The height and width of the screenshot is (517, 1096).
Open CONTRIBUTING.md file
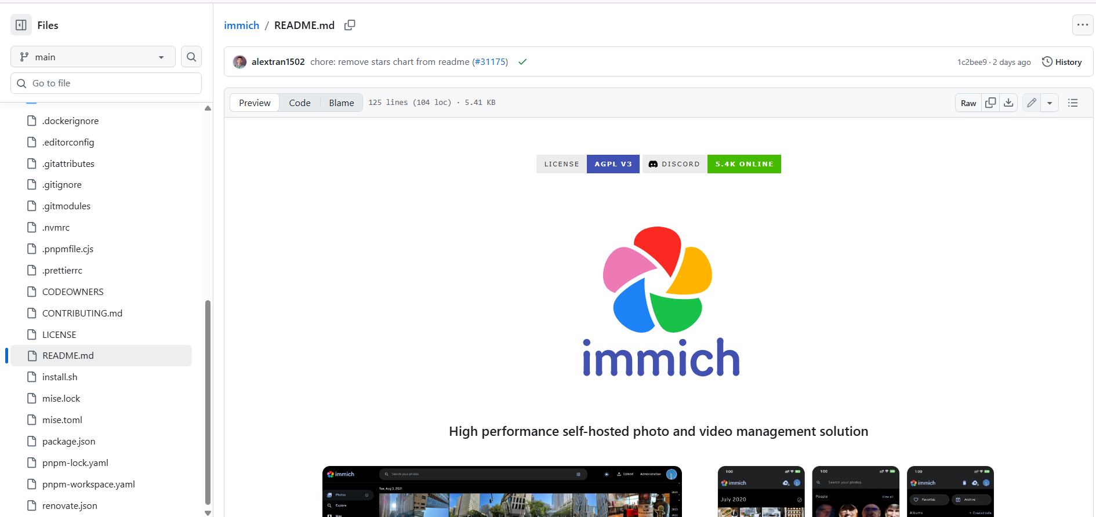pyautogui.click(x=82, y=313)
